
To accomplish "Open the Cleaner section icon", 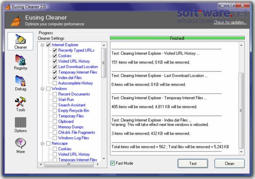I will 20,41.
